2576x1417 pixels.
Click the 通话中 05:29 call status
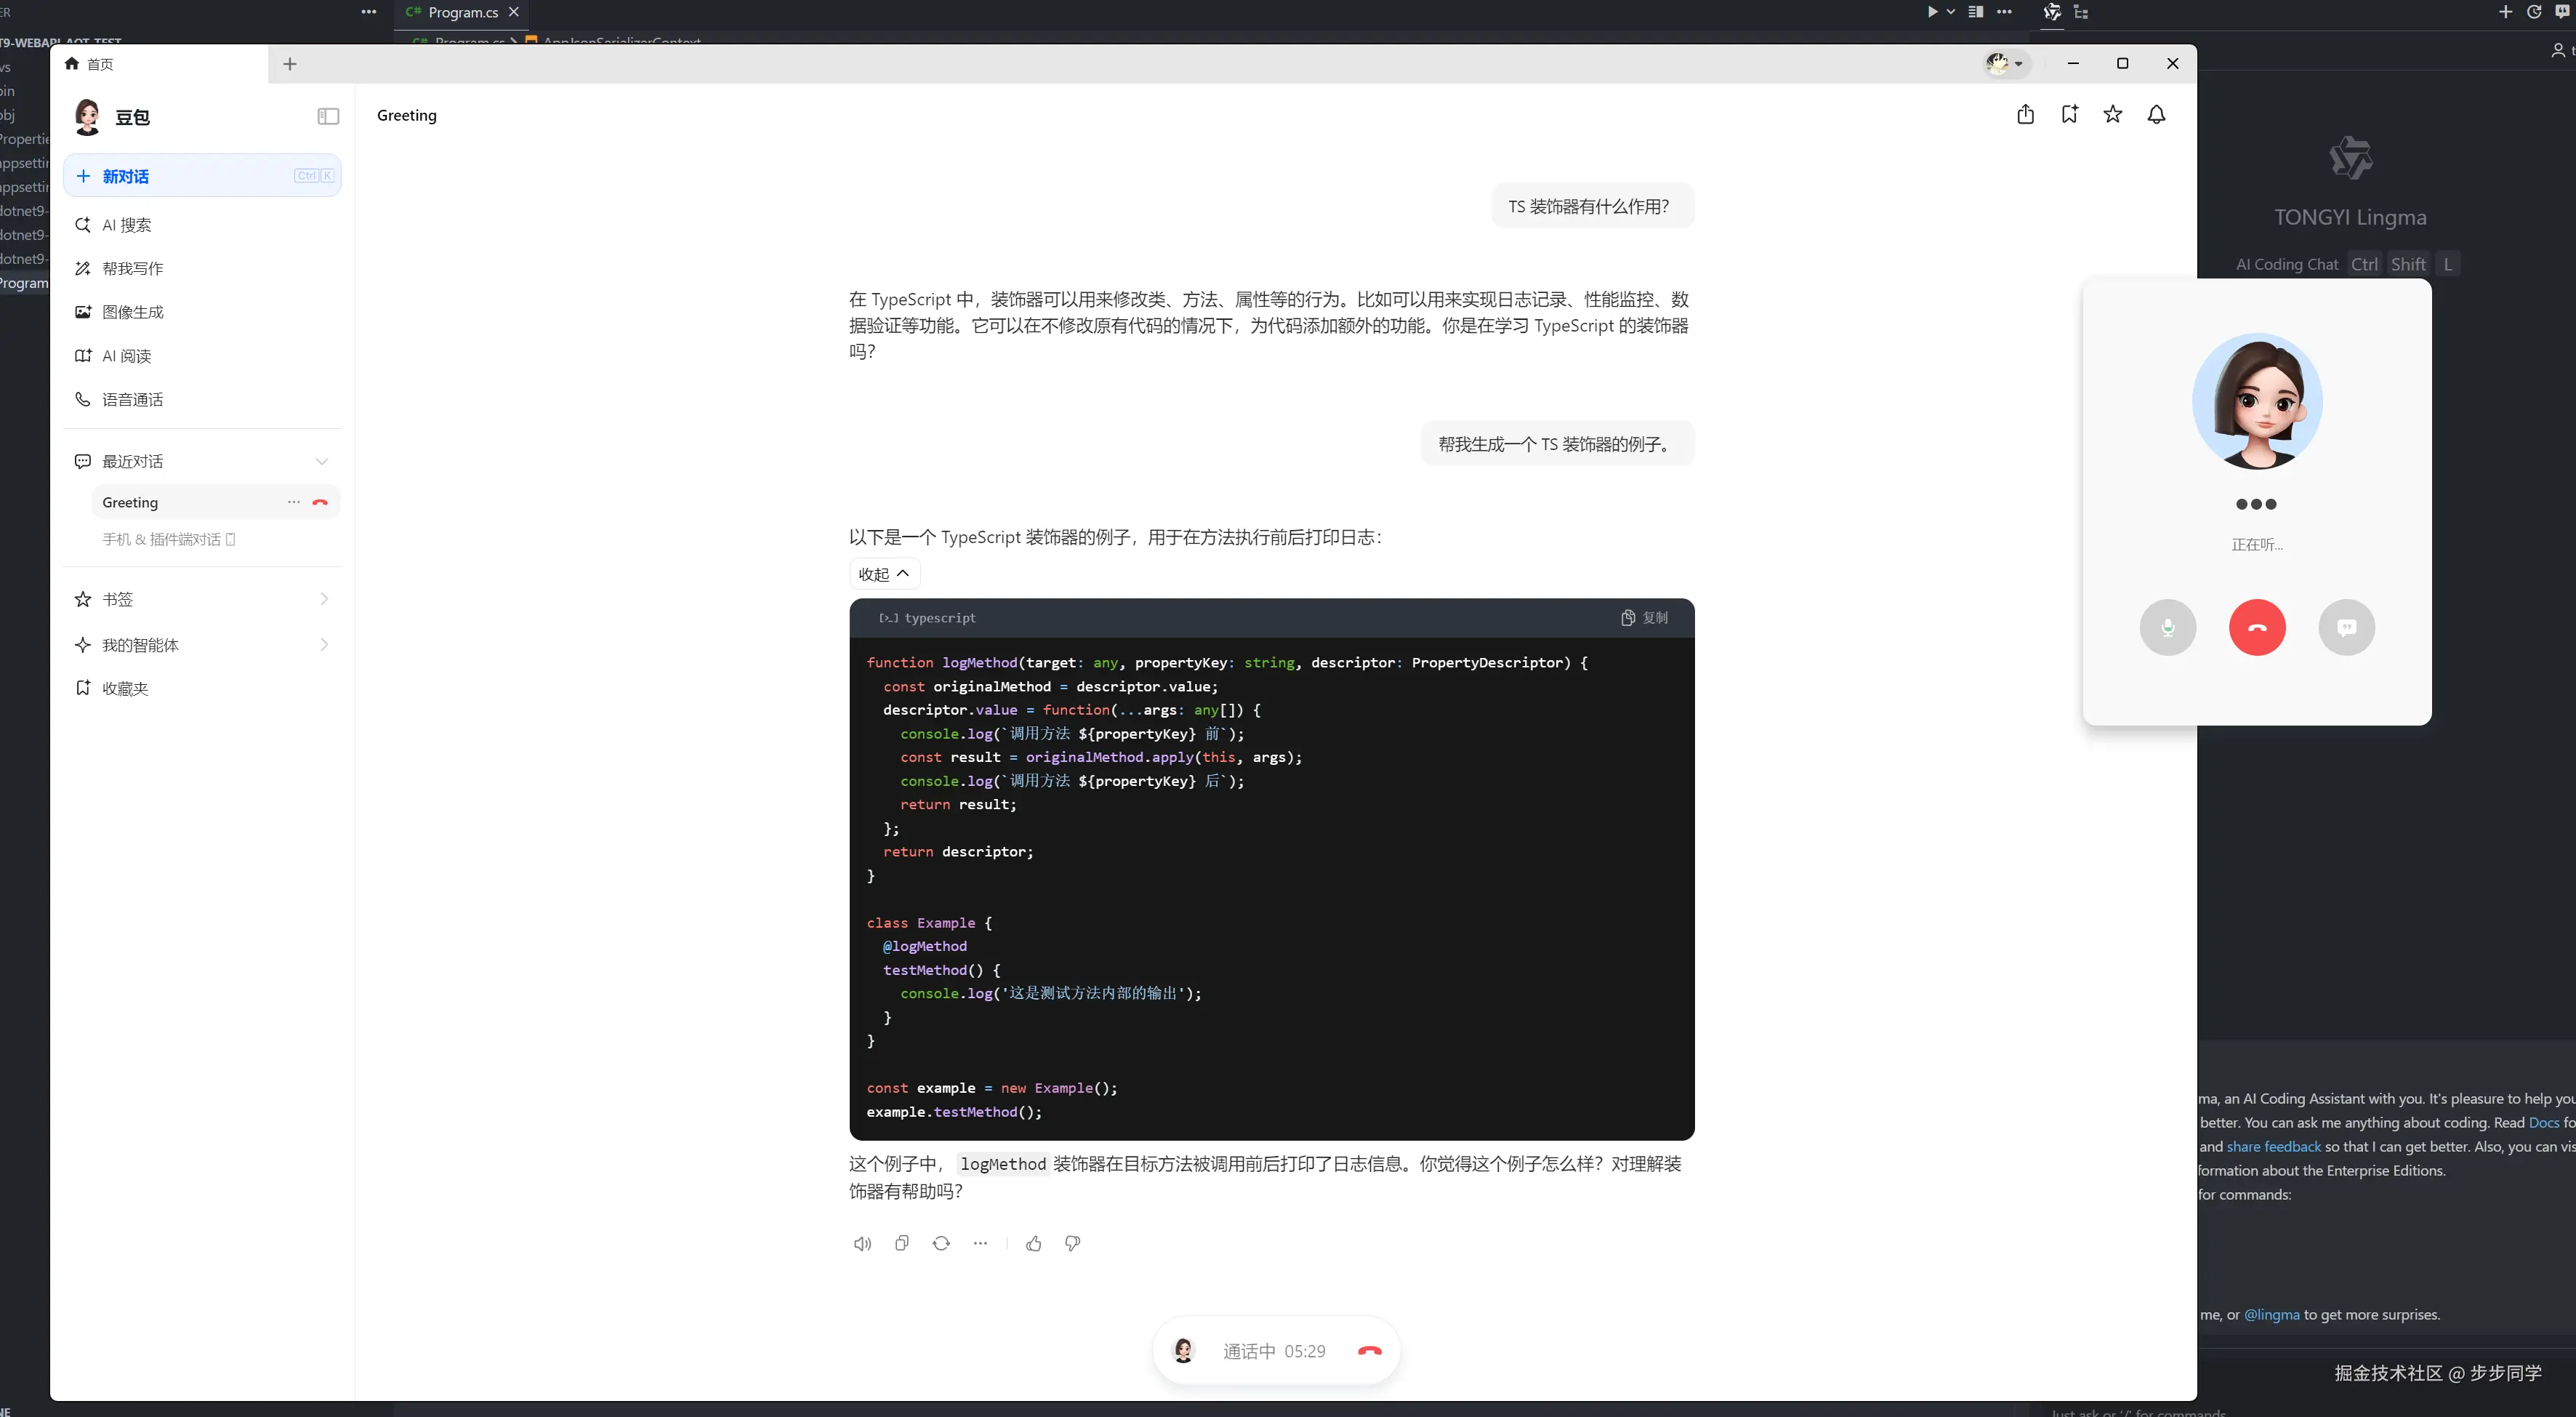pos(1274,1351)
